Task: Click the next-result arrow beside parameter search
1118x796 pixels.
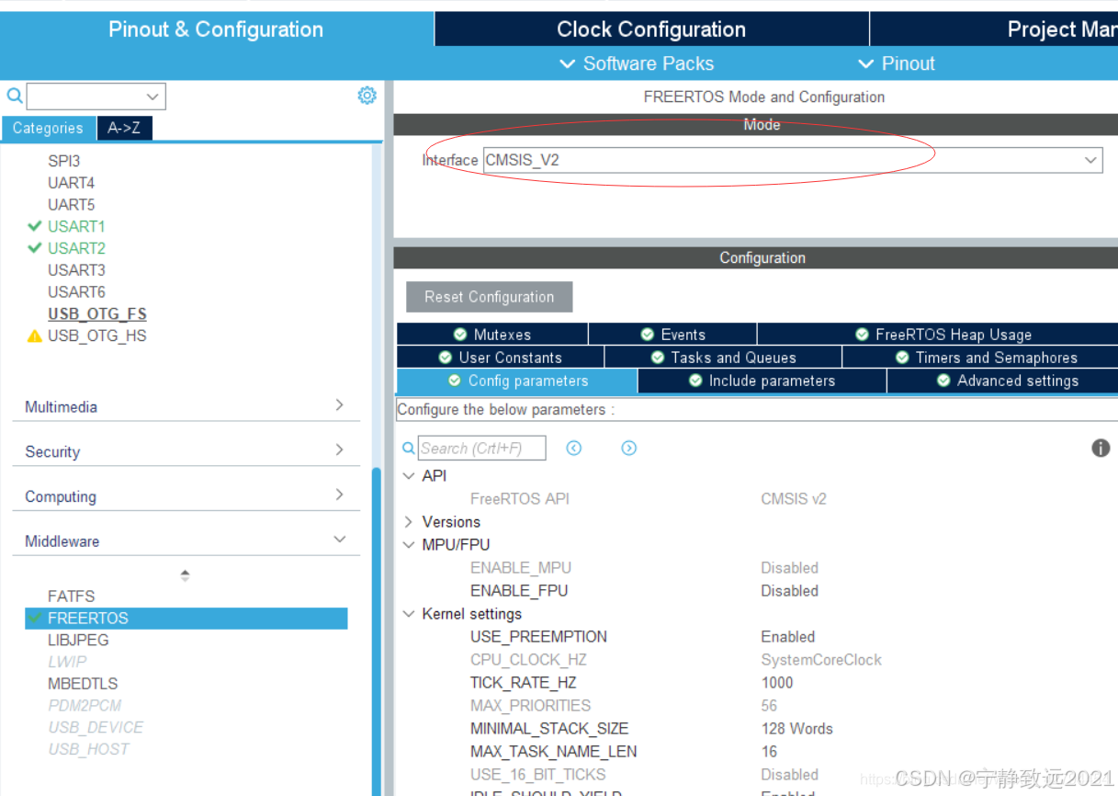Action: point(628,448)
